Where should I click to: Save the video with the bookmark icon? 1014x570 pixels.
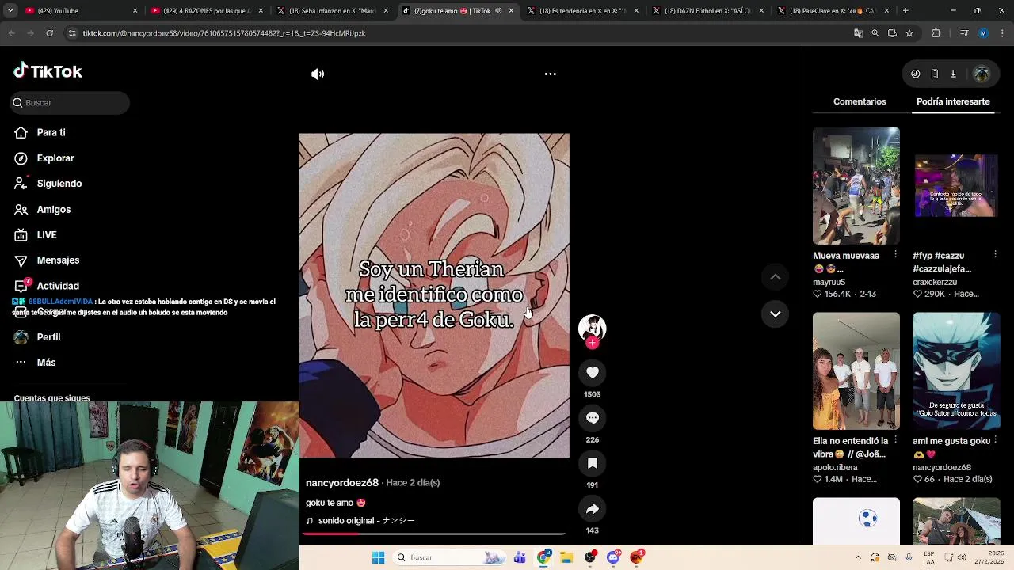[593, 463]
